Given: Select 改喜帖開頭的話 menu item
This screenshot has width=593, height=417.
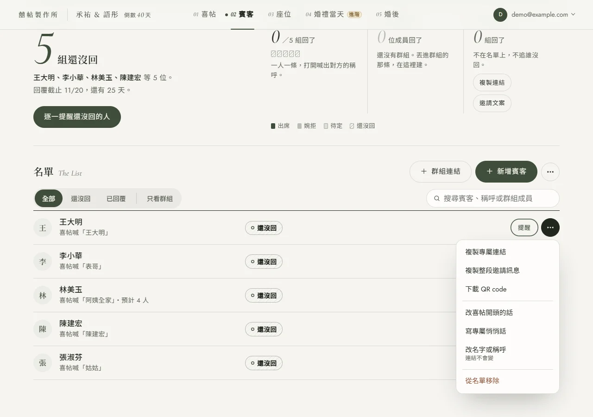Looking at the screenshot, I should 508,313.
